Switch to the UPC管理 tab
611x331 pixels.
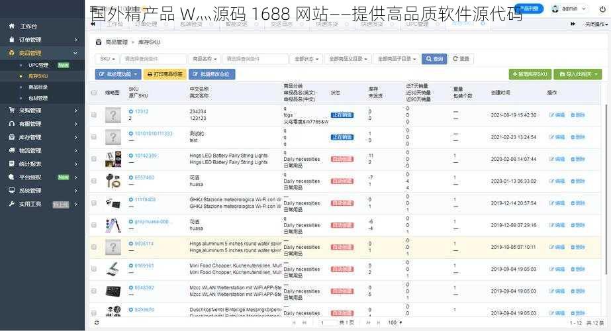pyautogui.click(x=419, y=24)
